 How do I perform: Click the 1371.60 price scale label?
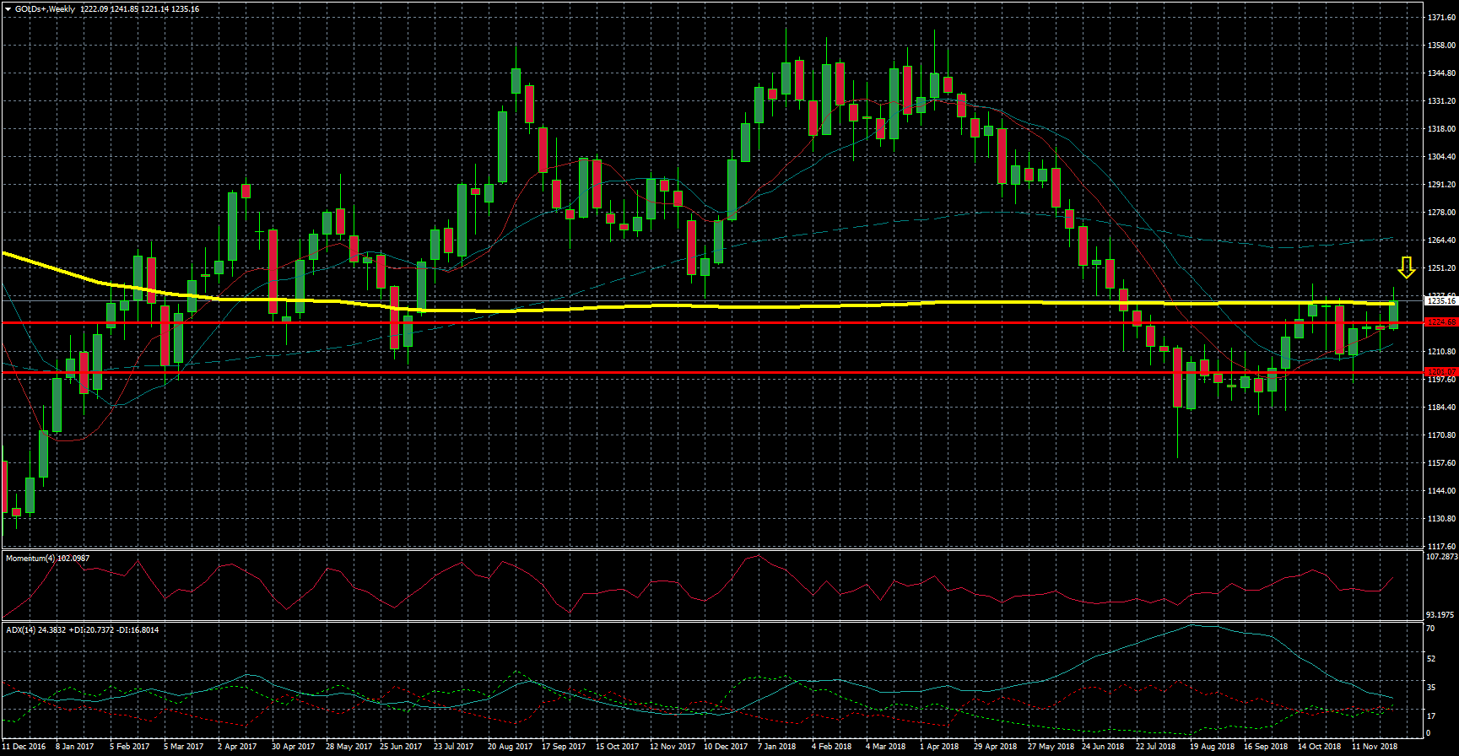(1441, 18)
